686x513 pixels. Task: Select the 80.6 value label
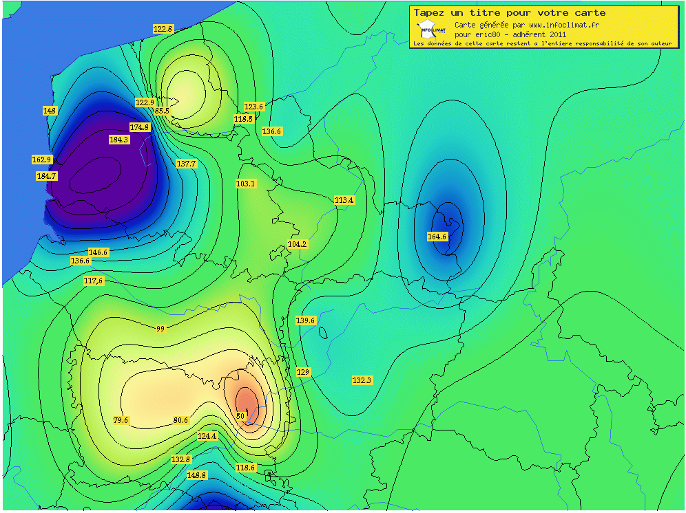click(180, 420)
